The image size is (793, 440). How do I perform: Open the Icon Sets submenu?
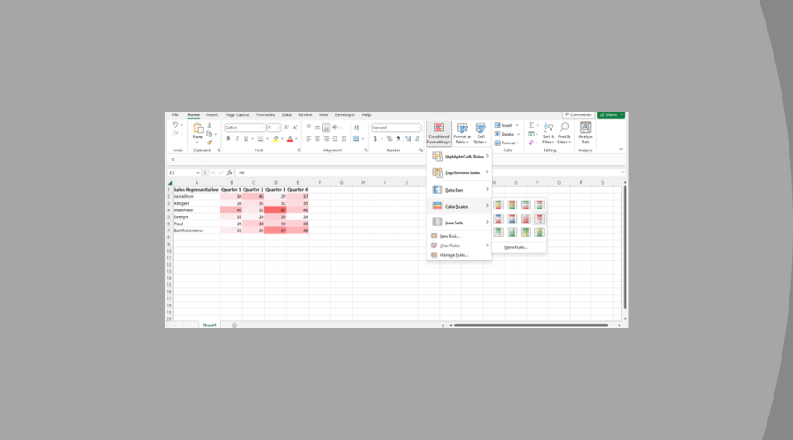tap(459, 223)
